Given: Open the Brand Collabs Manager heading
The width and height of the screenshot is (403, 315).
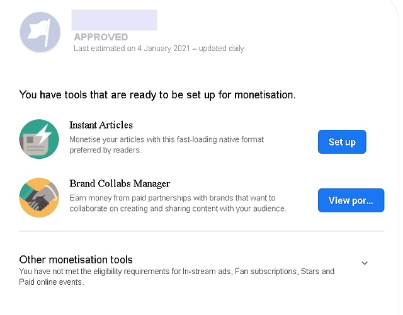Looking at the screenshot, I should pyautogui.click(x=120, y=183).
